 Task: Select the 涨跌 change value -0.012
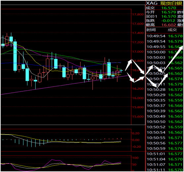click(x=168, y=21)
